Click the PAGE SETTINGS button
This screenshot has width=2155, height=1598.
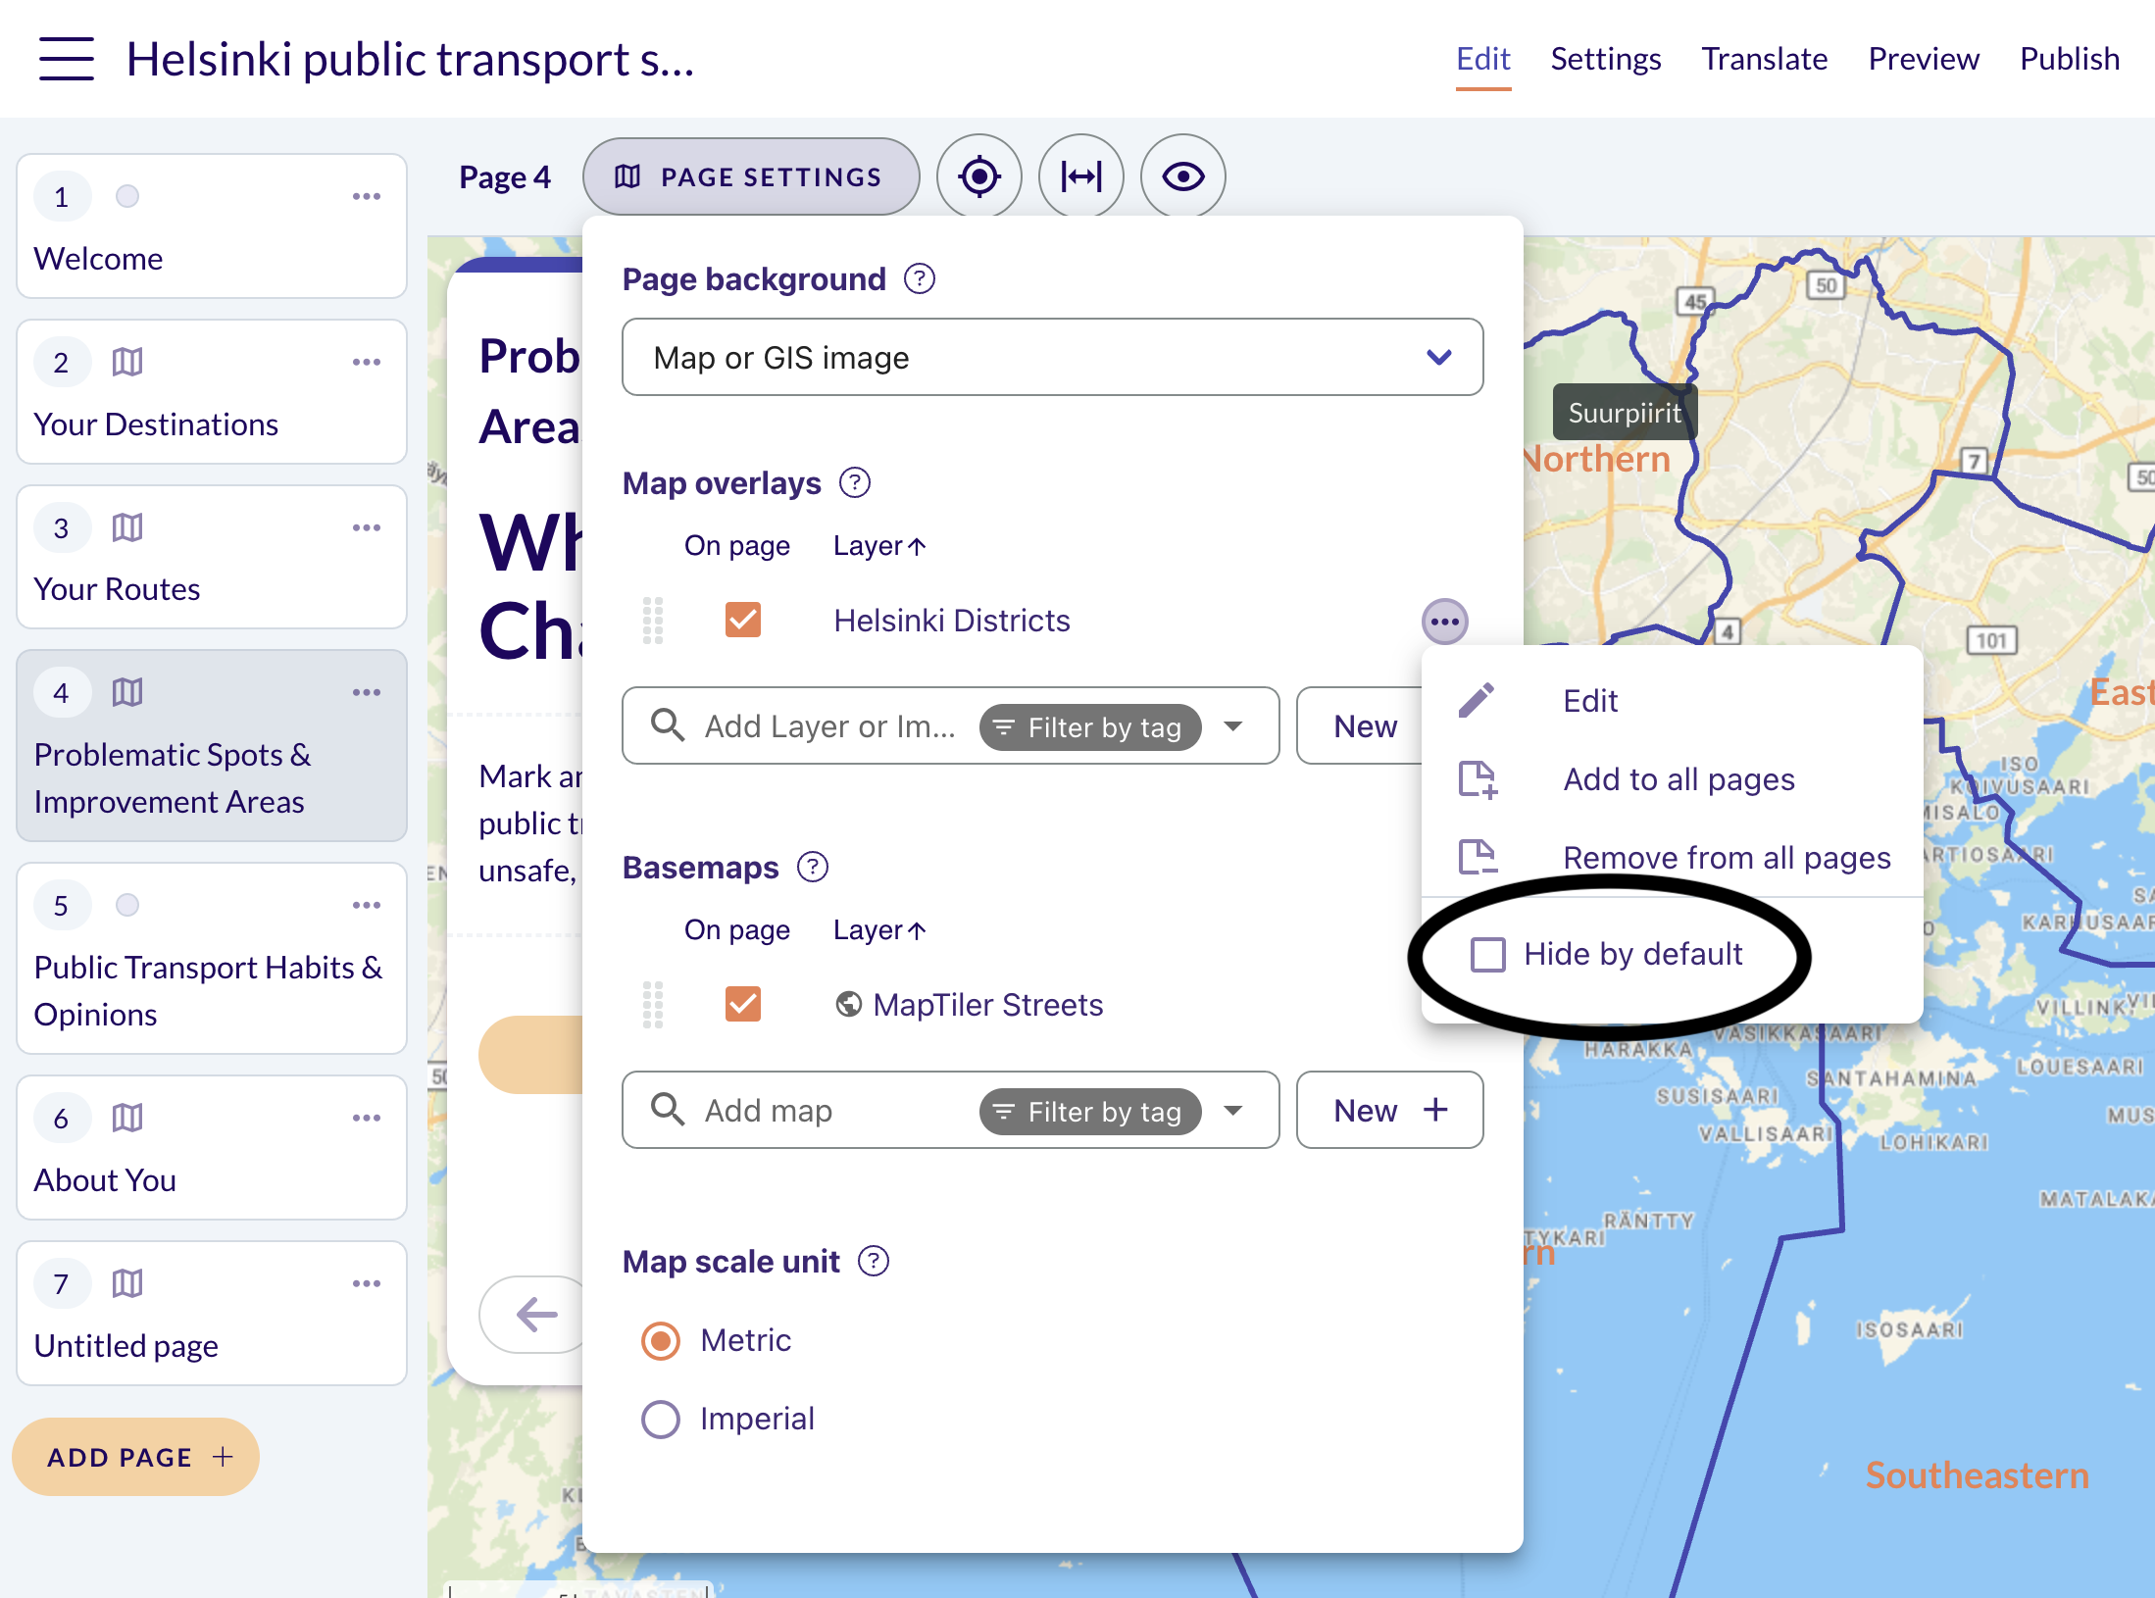click(x=751, y=177)
